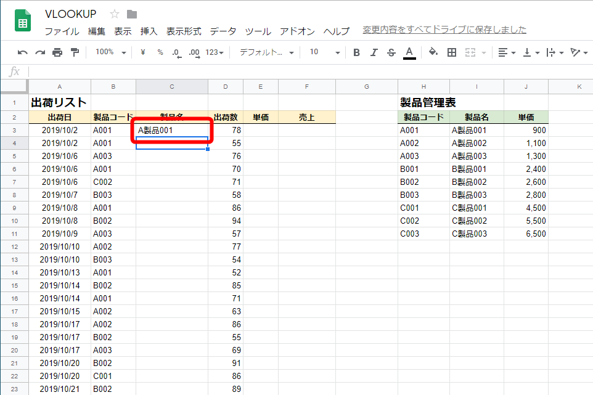Open the ファイル menu

62,31
